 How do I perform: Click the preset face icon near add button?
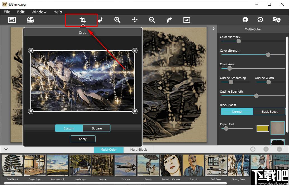(x=253, y=149)
